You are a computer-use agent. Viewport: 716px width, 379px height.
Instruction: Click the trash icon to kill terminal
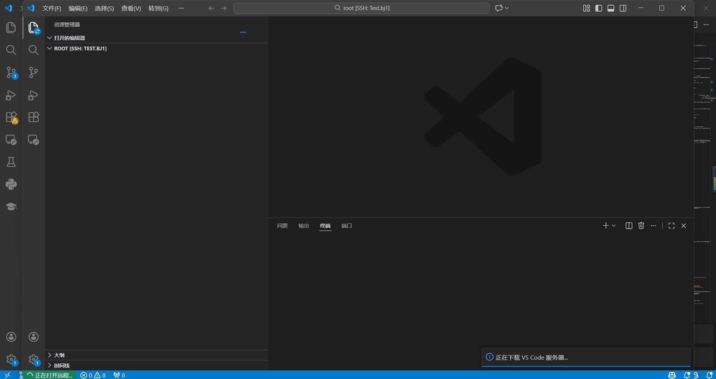pos(641,226)
